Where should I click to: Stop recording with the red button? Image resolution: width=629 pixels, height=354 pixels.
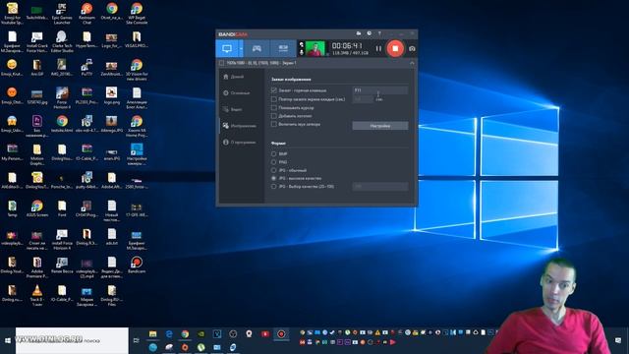click(395, 48)
